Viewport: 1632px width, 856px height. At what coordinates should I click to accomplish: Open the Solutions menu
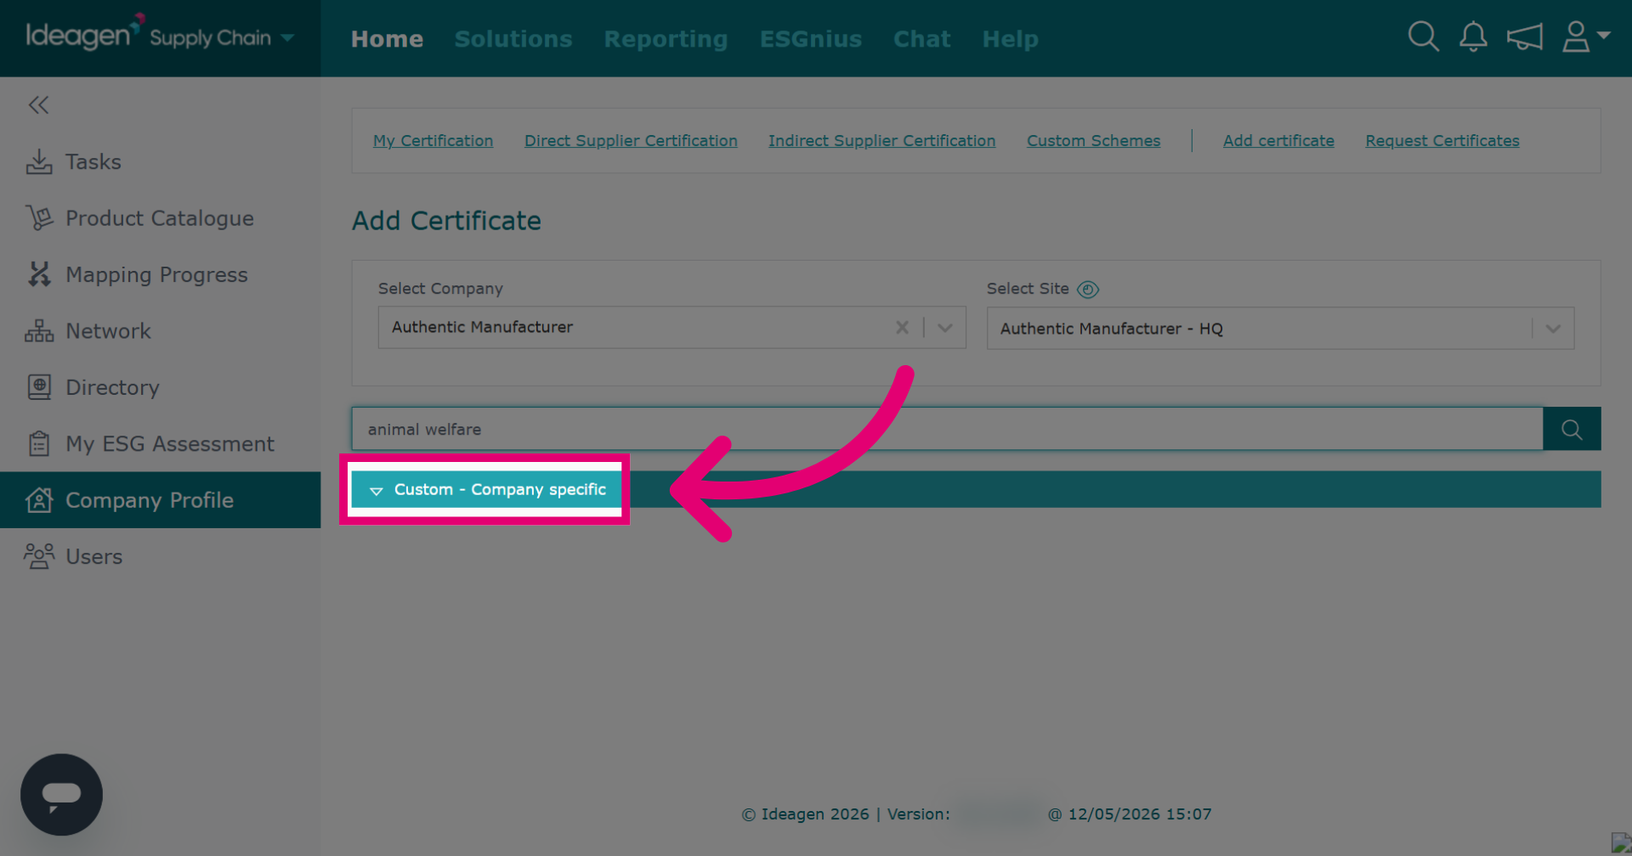click(x=513, y=38)
